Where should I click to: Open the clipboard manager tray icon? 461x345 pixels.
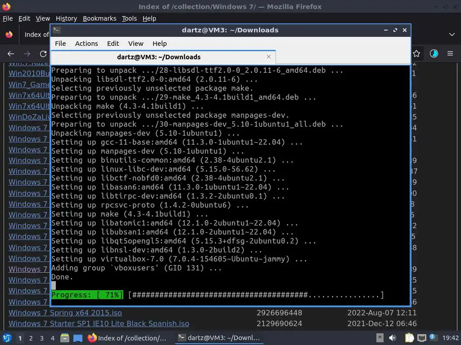[x=409, y=338]
